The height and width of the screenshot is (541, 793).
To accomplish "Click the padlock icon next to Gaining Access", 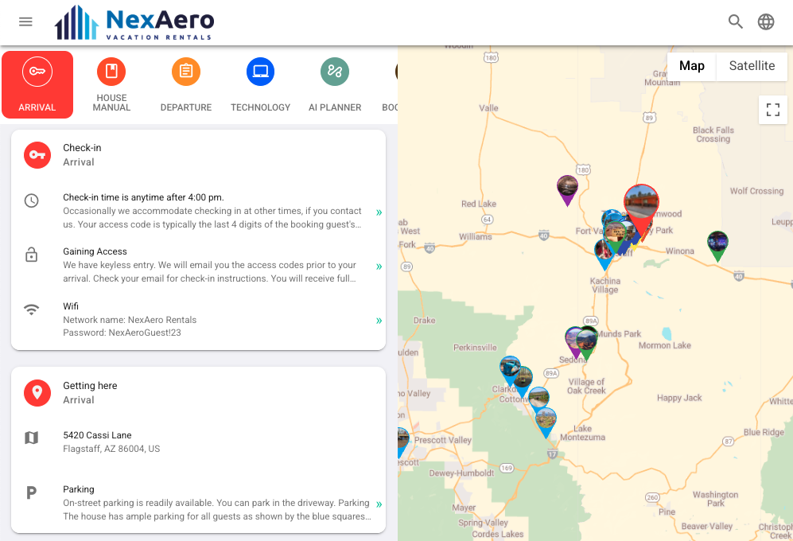I will 31,255.
